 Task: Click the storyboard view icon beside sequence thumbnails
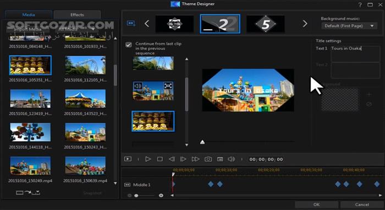(131, 24)
